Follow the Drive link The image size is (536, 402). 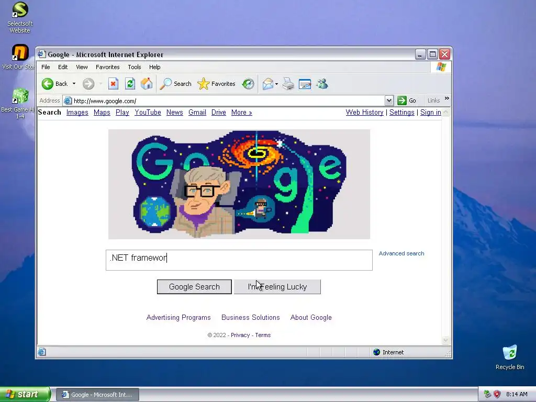click(x=218, y=113)
